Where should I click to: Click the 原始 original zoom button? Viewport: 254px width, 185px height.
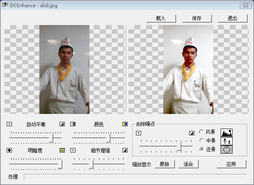pos(165,164)
